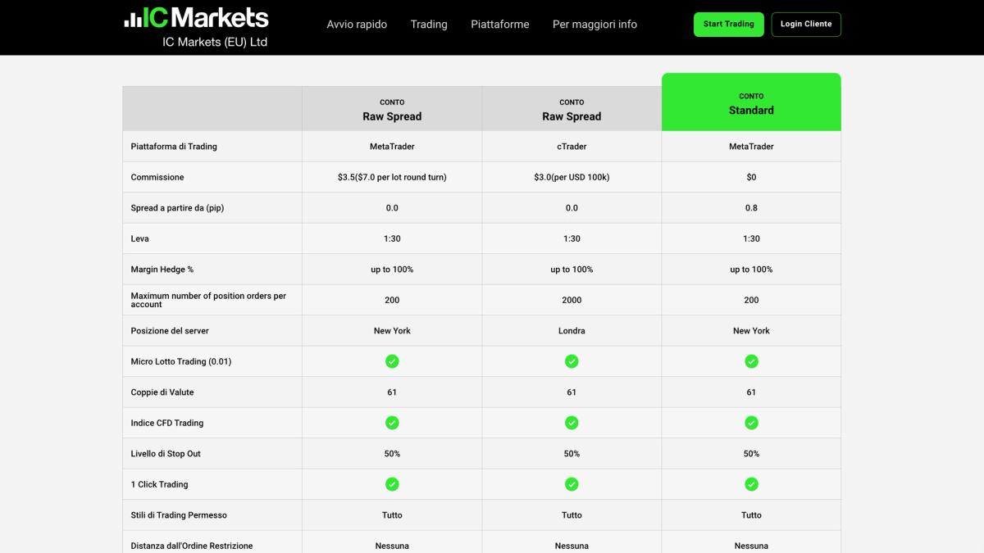Click the Posizione del server label

(x=170, y=331)
